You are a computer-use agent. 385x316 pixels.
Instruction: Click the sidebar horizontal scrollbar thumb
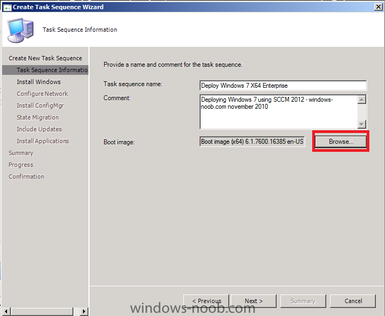tap(42, 312)
